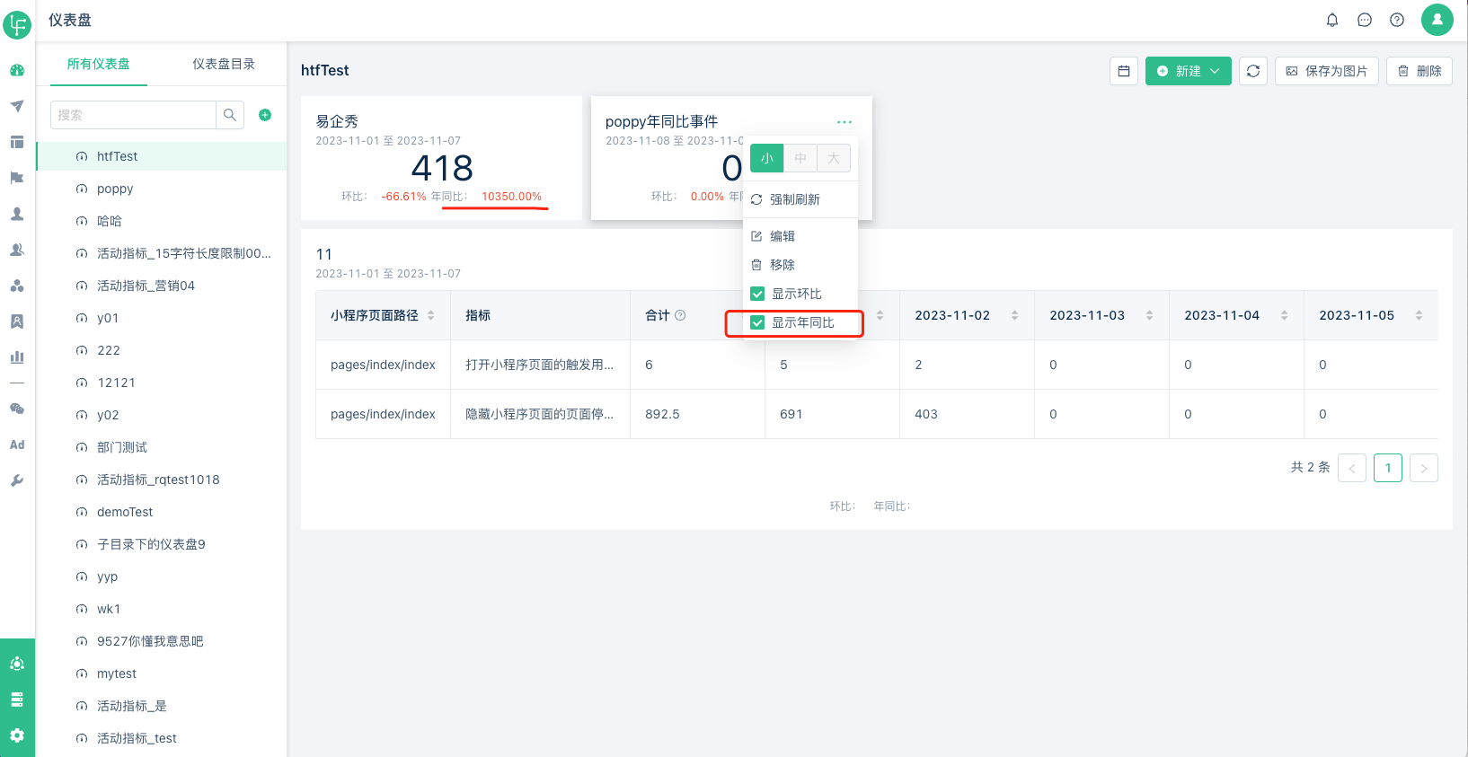Click the search magnifier icon
The image size is (1468, 757).
[230, 115]
